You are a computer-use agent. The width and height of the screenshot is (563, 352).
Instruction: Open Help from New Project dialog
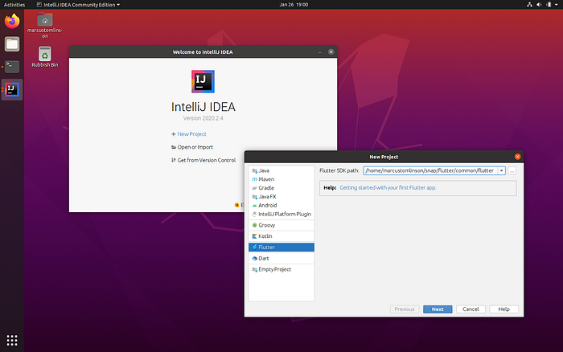point(503,309)
